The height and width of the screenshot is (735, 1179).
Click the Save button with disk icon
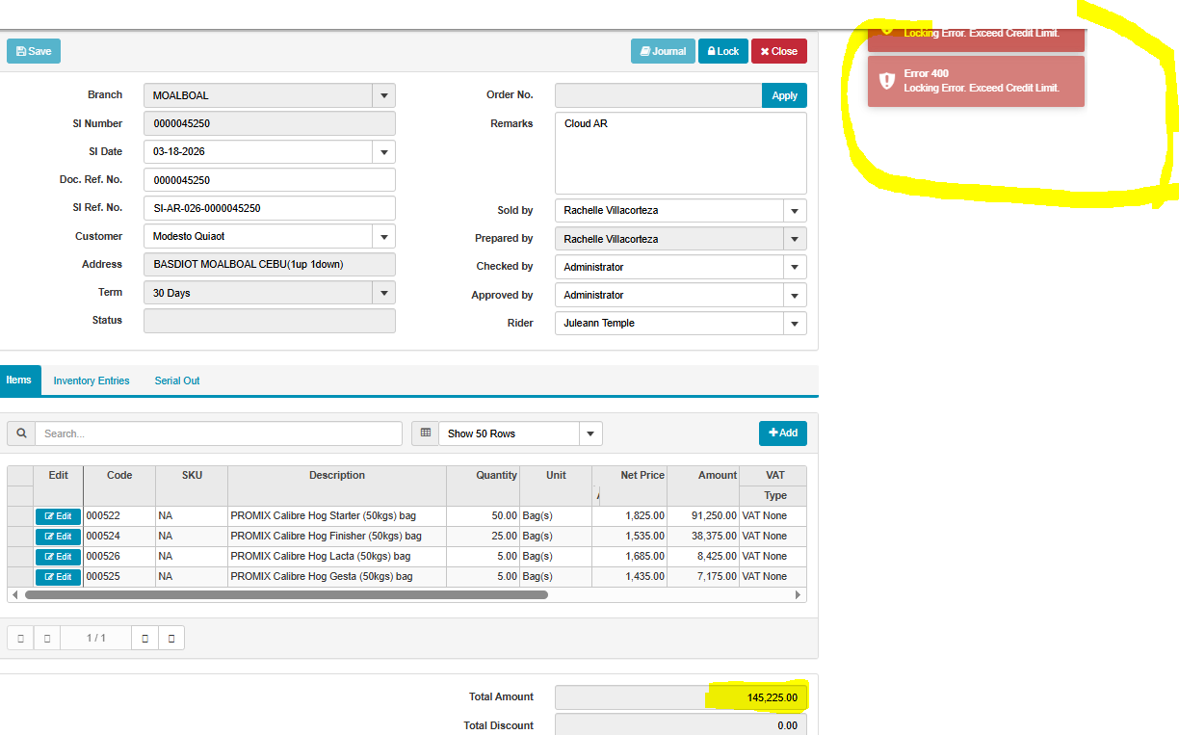click(x=34, y=51)
